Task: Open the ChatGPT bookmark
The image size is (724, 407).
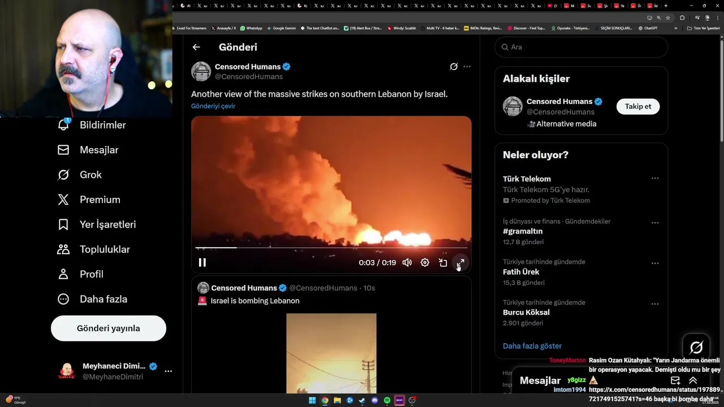Action: [648, 28]
